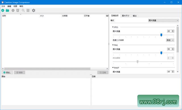Switch to the 图片尺寸 tab
The height and width of the screenshot is (110, 182).
click(125, 16)
